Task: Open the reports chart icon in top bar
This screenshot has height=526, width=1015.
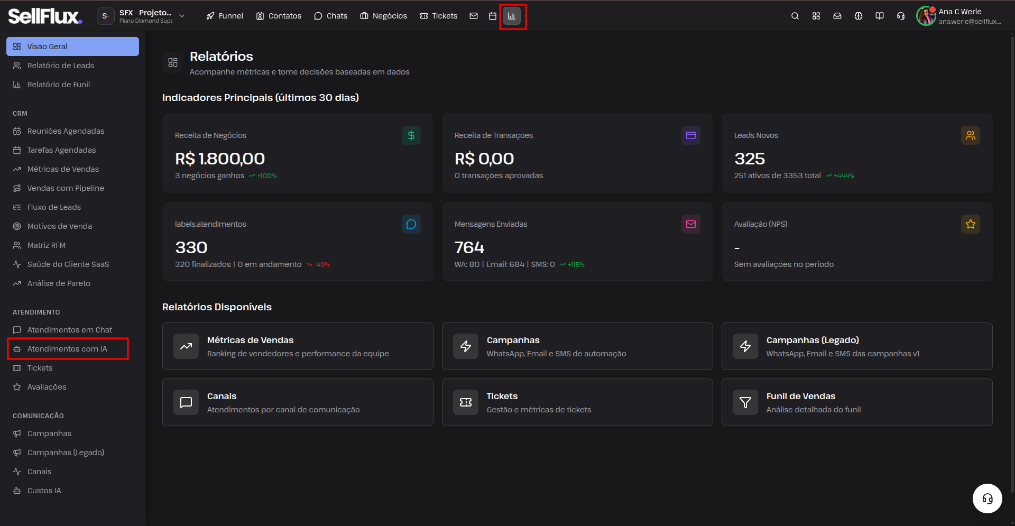Action: pyautogui.click(x=512, y=16)
